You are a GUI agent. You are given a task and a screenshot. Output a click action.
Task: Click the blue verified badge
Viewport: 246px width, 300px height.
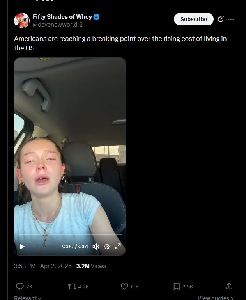tap(97, 17)
